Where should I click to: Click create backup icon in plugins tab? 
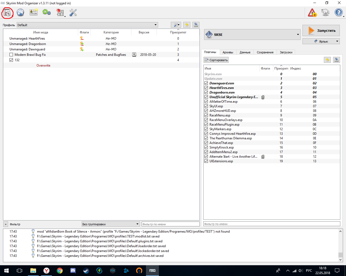click(337, 60)
